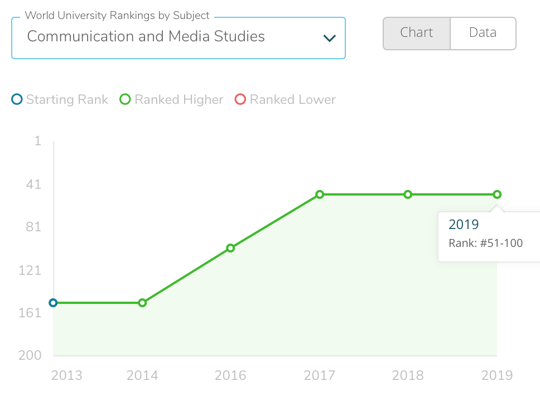
Task: Click the green Ranked Higher legend circle
Action: [x=125, y=99]
